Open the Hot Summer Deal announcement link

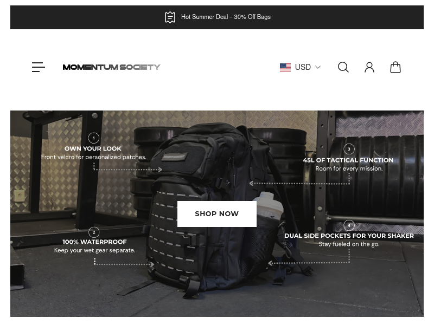226,17
